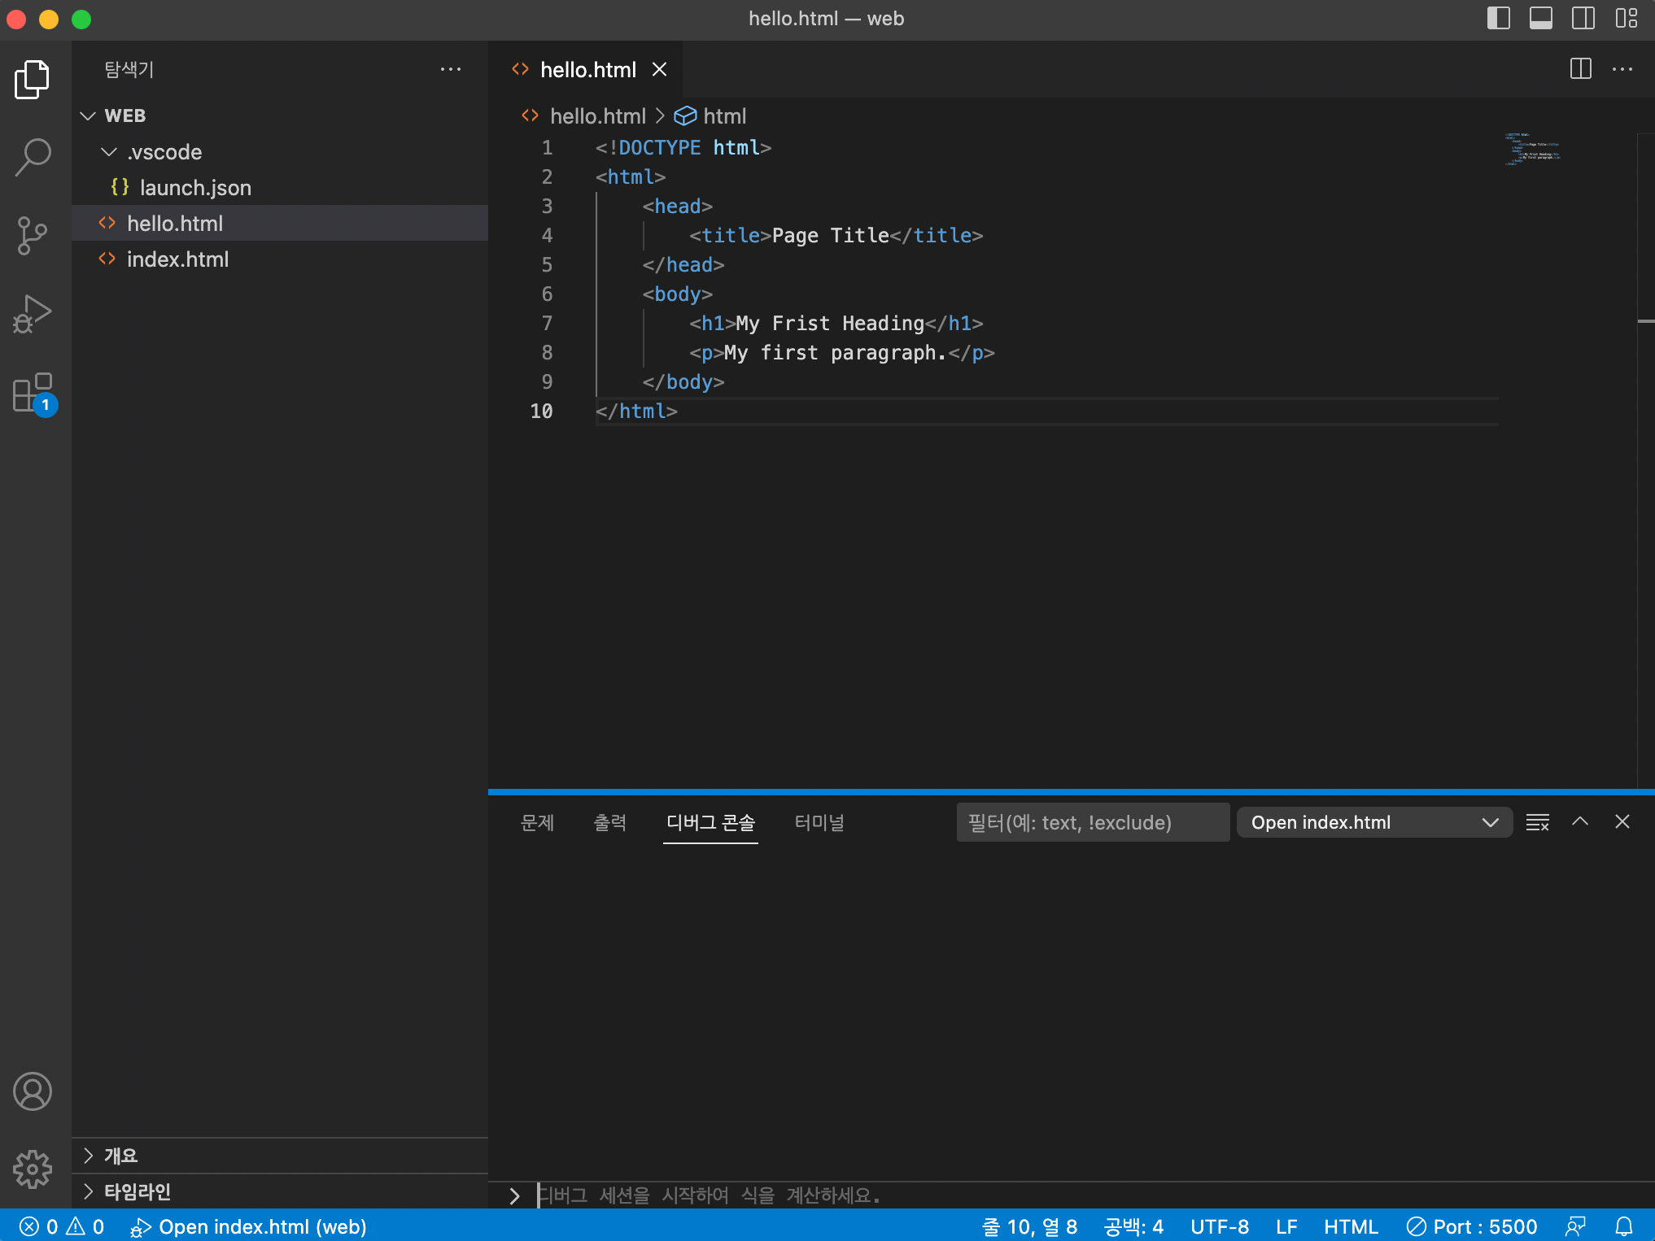Click the HTML language mode indicator
Screen dimensions: 1655x1241
1350,1226
